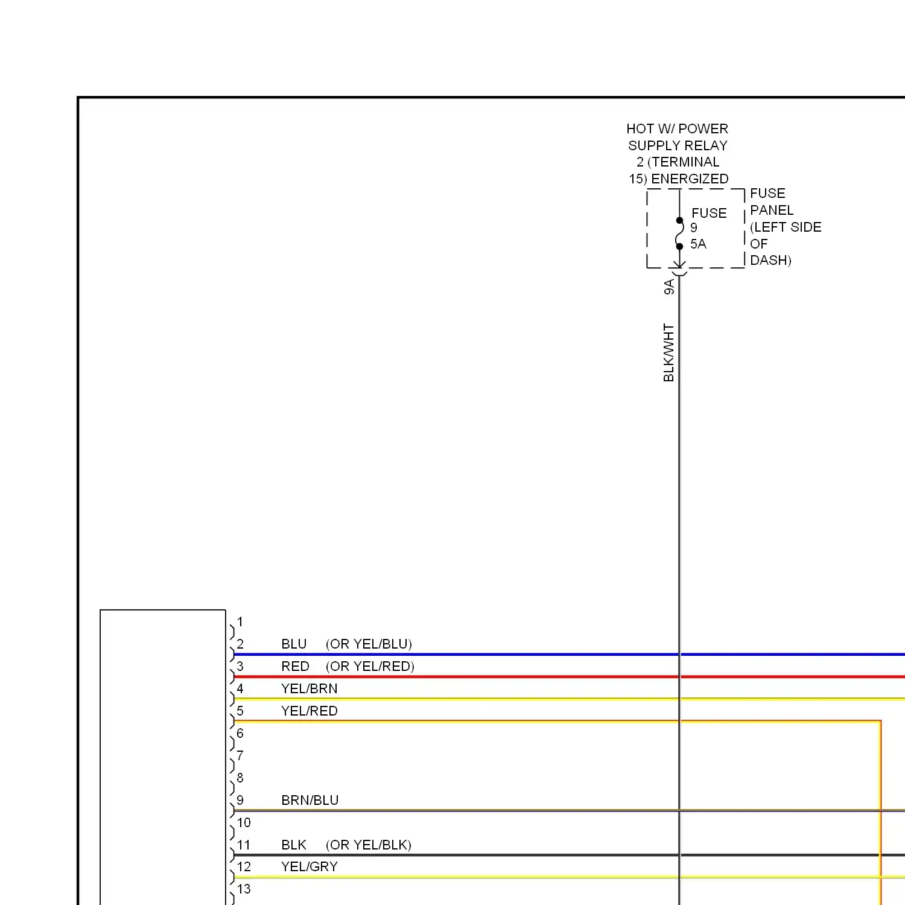Click the FUSE PANEL (LEFT SIDE OF DASH) text
The image size is (905, 905).
pyautogui.click(x=786, y=227)
